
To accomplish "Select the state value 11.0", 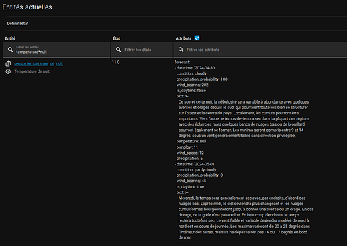I will (115, 62).
